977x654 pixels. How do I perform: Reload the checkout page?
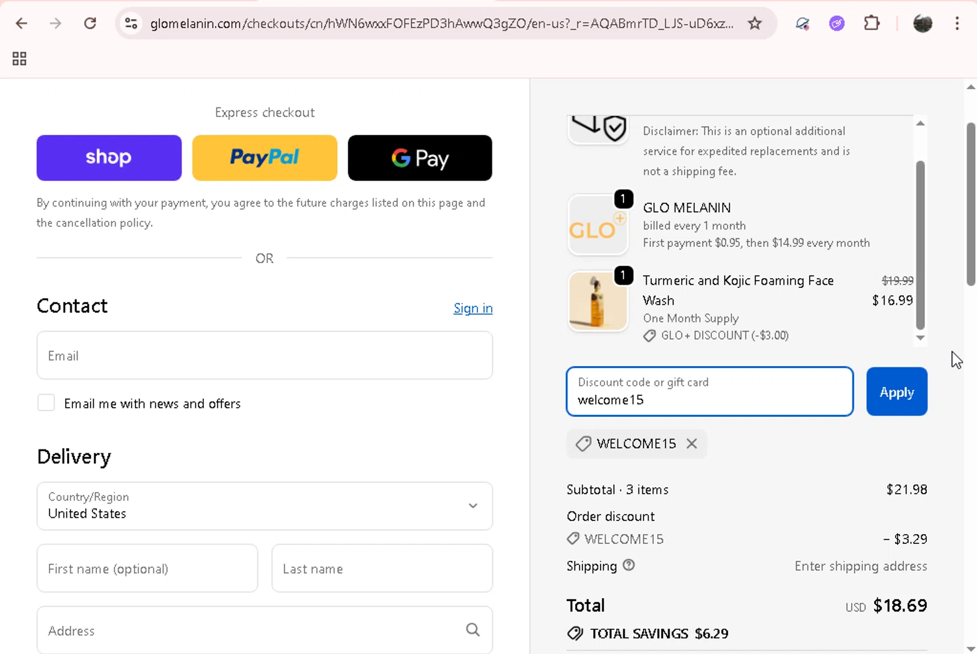coord(90,23)
